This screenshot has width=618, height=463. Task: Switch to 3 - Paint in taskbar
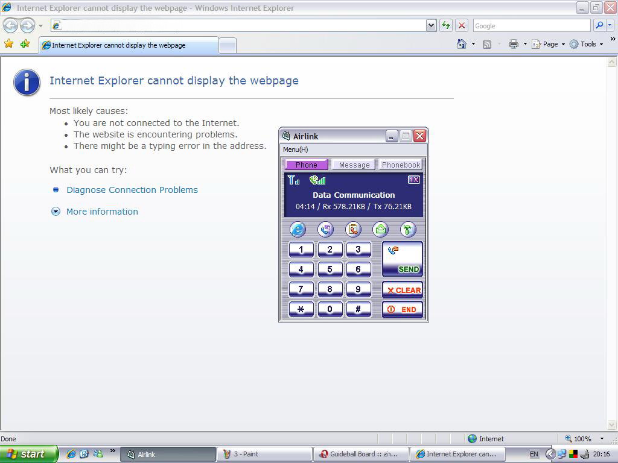264,454
